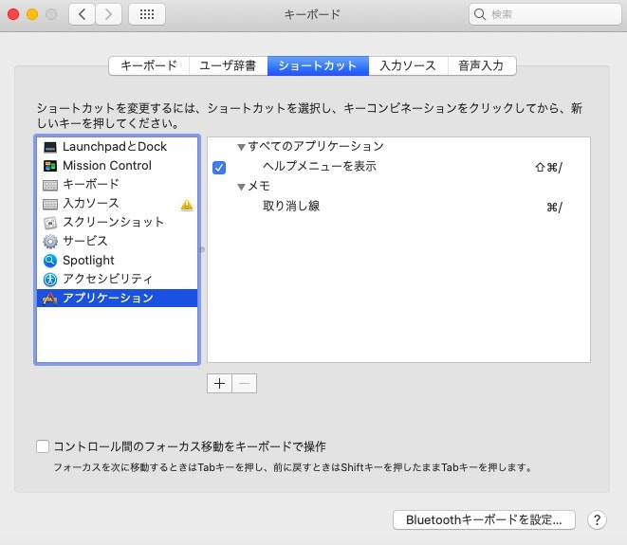
Task: Remove shortcut with the minus button
Action: click(x=245, y=384)
